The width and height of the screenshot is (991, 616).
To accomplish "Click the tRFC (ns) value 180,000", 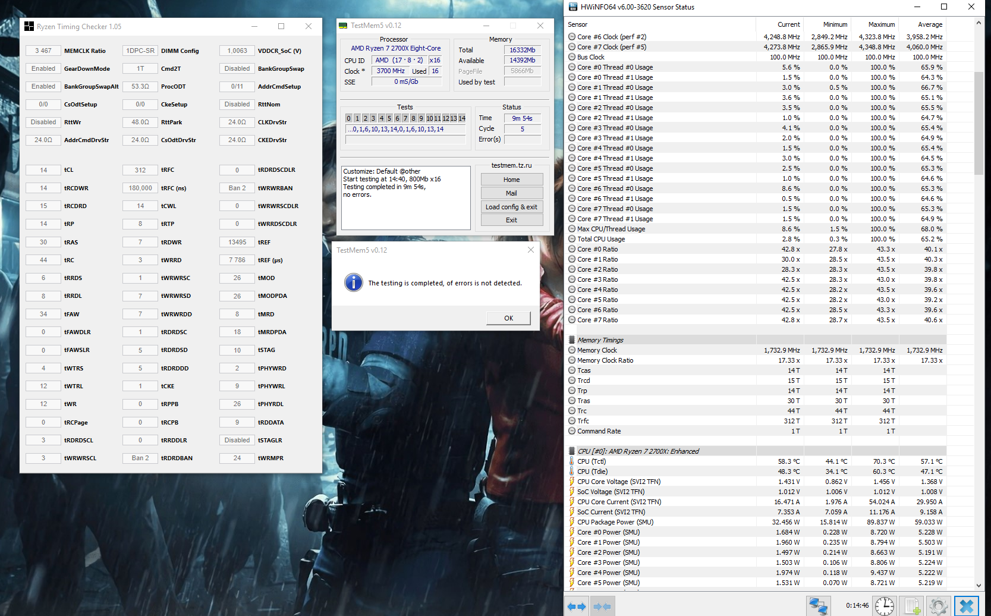I will (140, 188).
